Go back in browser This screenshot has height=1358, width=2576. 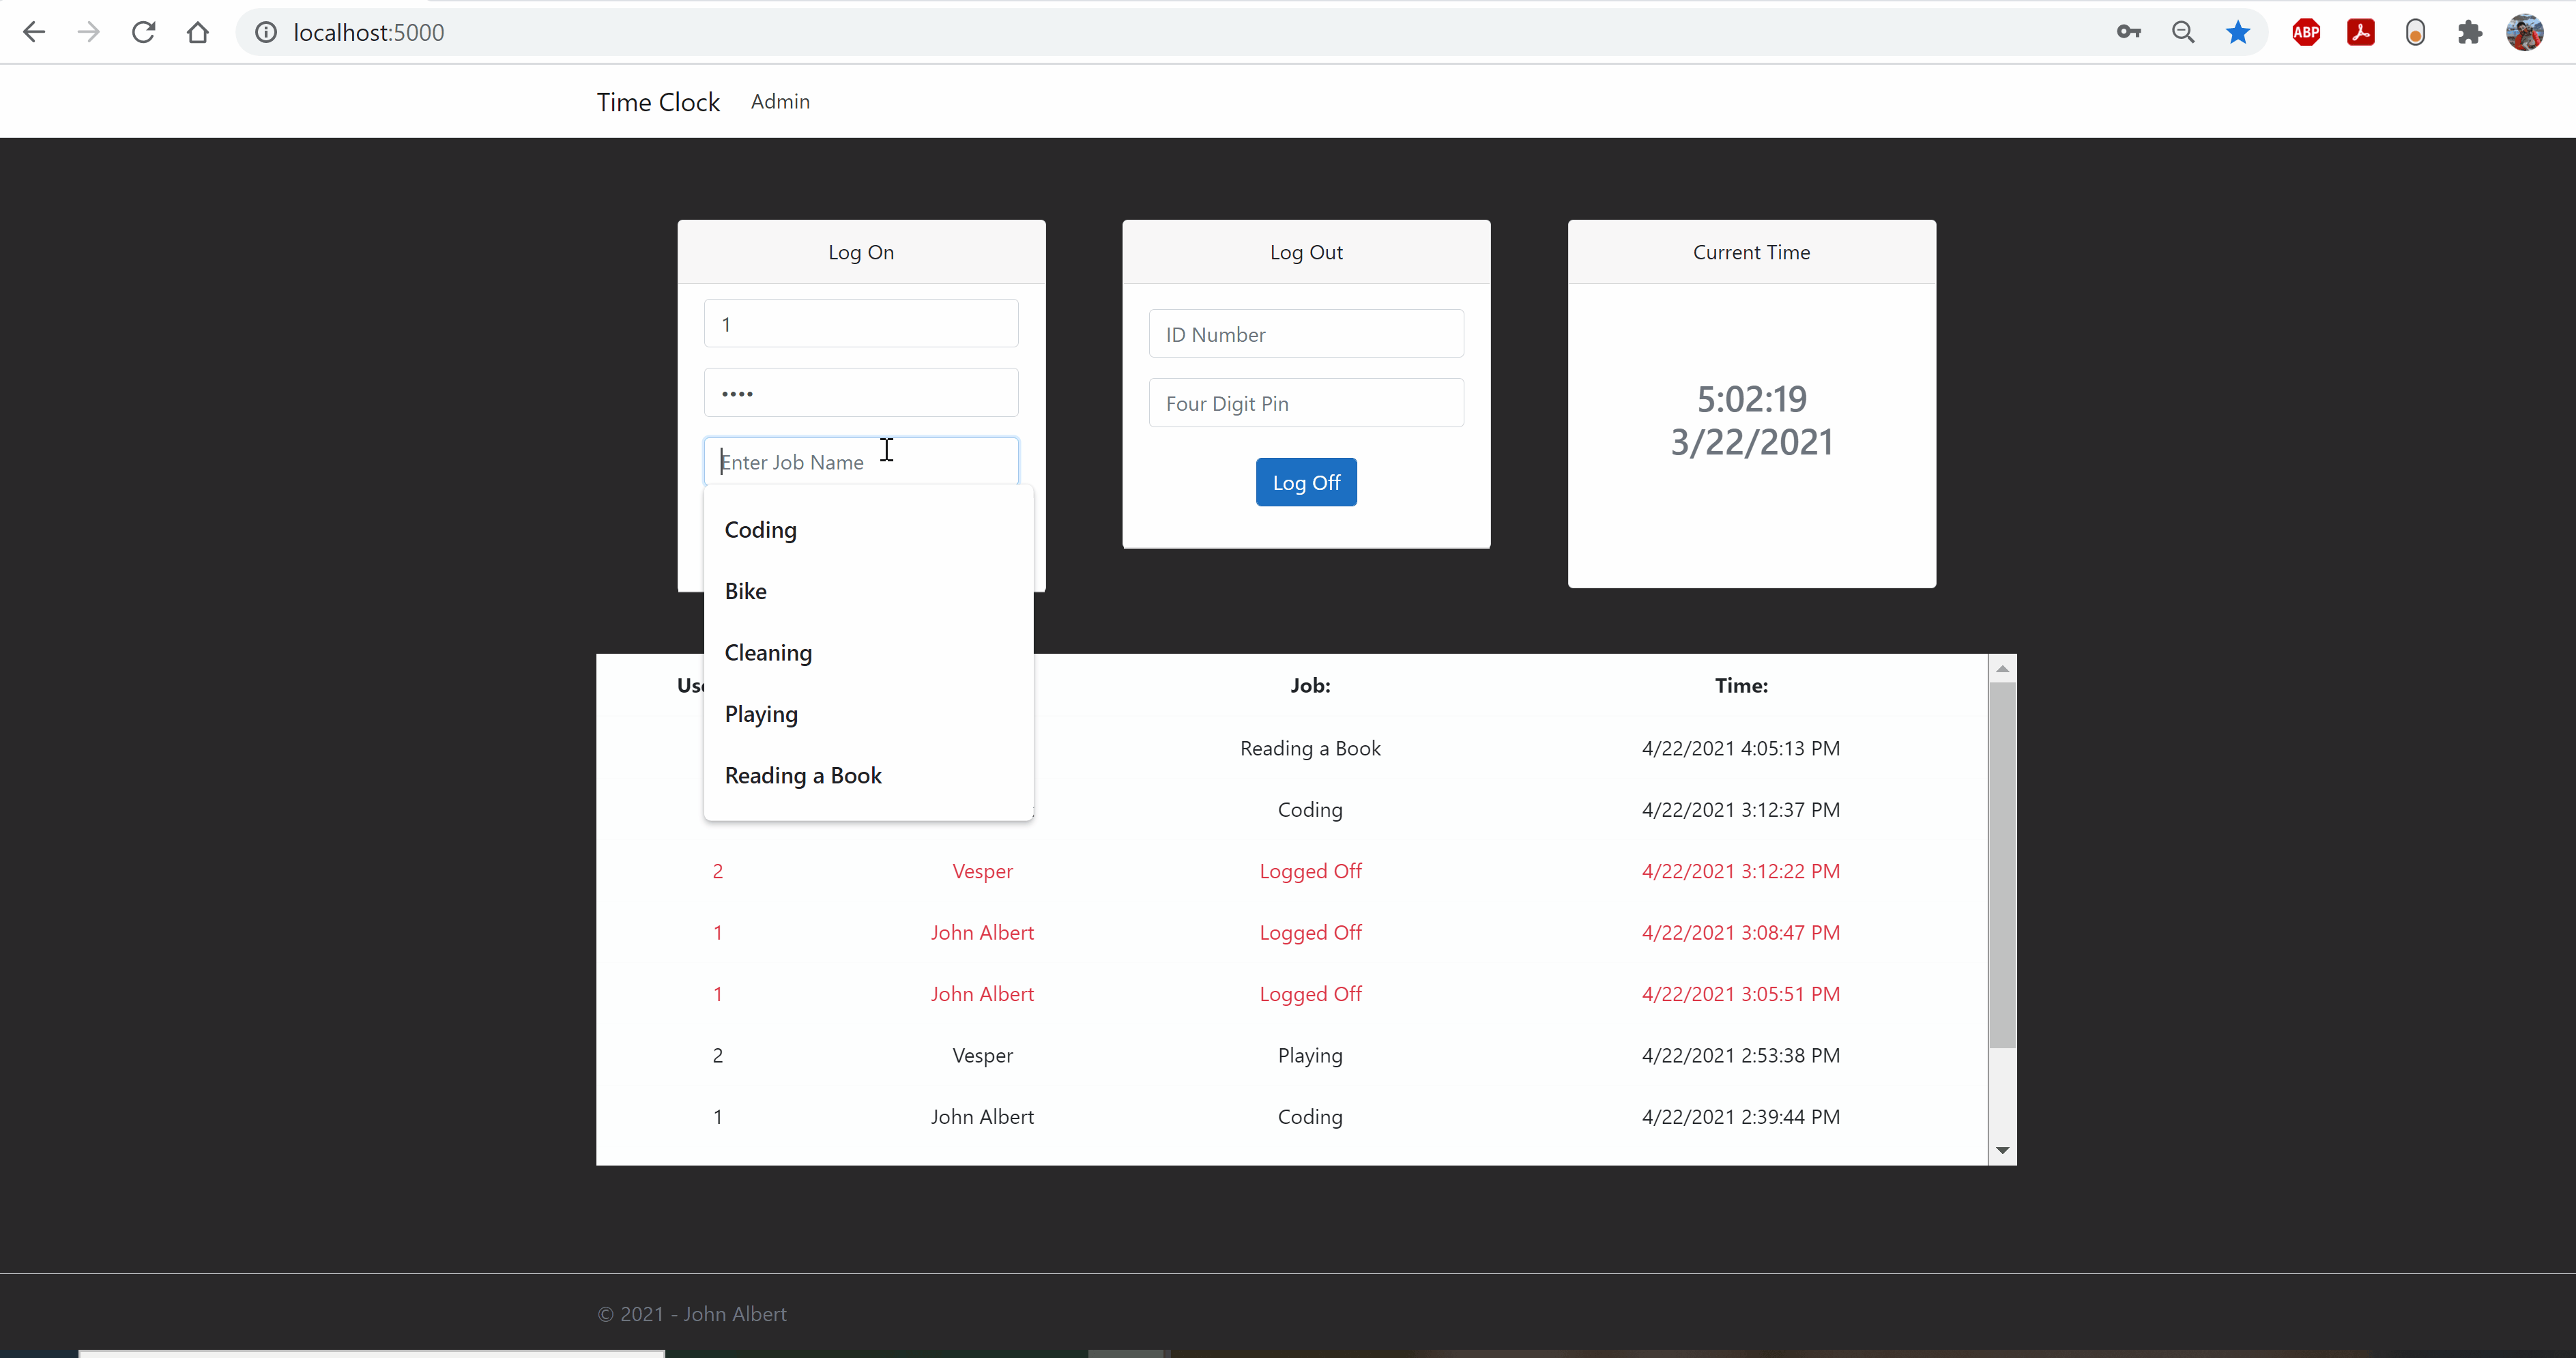pos(34,32)
